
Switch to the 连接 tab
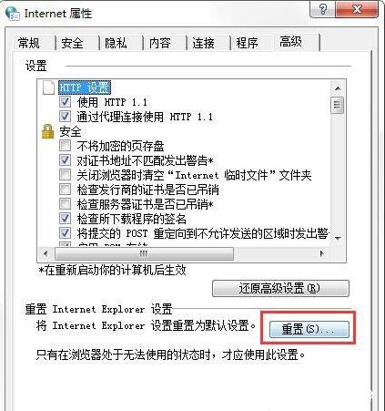tap(203, 43)
